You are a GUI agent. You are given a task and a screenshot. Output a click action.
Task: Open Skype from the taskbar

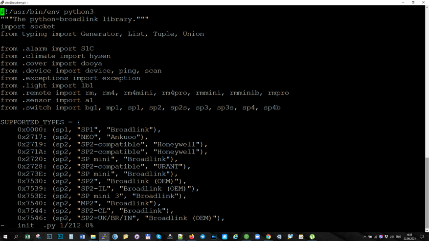[x=158, y=237]
